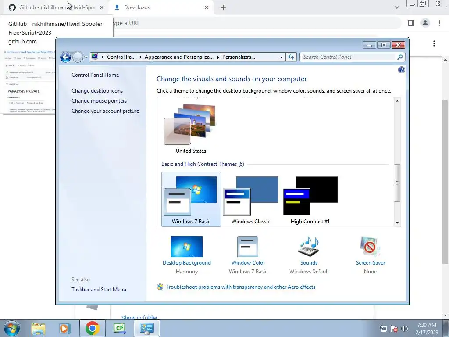The height and width of the screenshot is (337, 449).
Task: Expand the arrow before Control Panel breadcrumb
Action: [x=103, y=57]
